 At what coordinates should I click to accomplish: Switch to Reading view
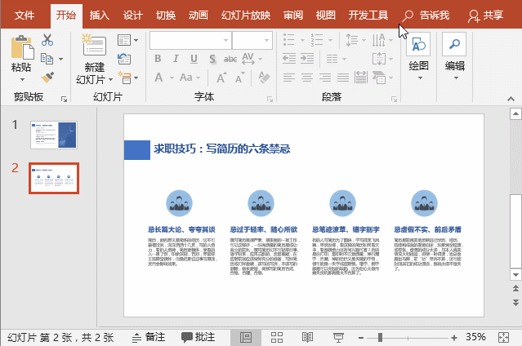[307, 337]
